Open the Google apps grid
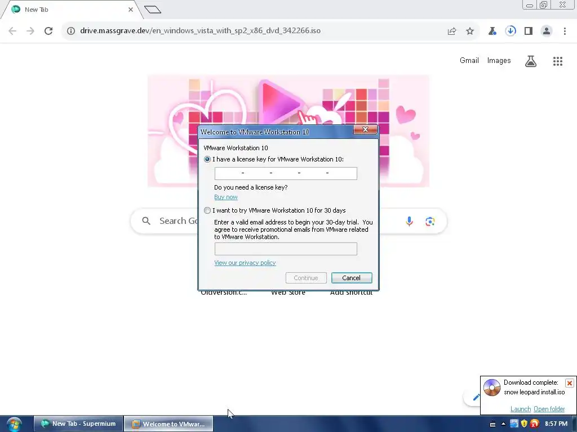 click(558, 61)
